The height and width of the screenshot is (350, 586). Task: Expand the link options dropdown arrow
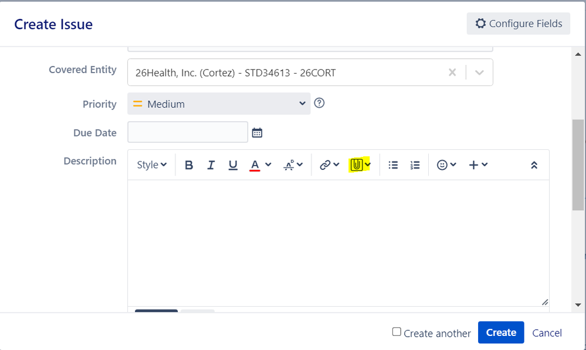[336, 164]
